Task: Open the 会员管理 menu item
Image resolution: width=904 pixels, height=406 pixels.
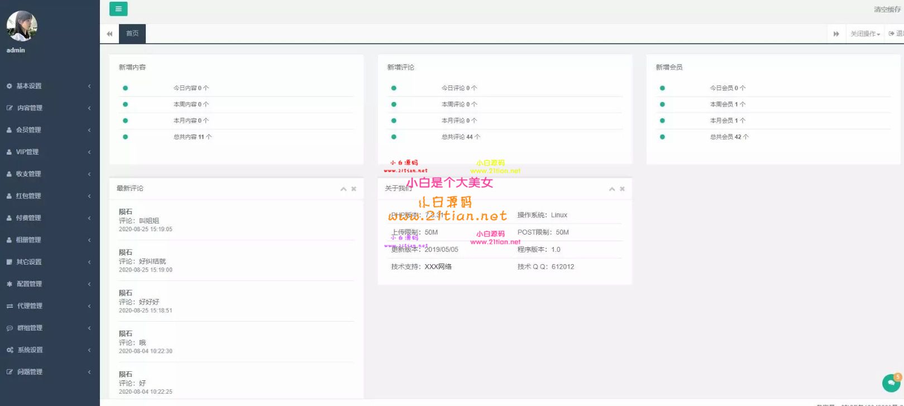Action: pyautogui.click(x=50, y=130)
